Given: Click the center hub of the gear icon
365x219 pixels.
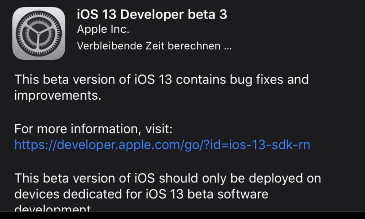Looking at the screenshot, I should click(x=39, y=34).
